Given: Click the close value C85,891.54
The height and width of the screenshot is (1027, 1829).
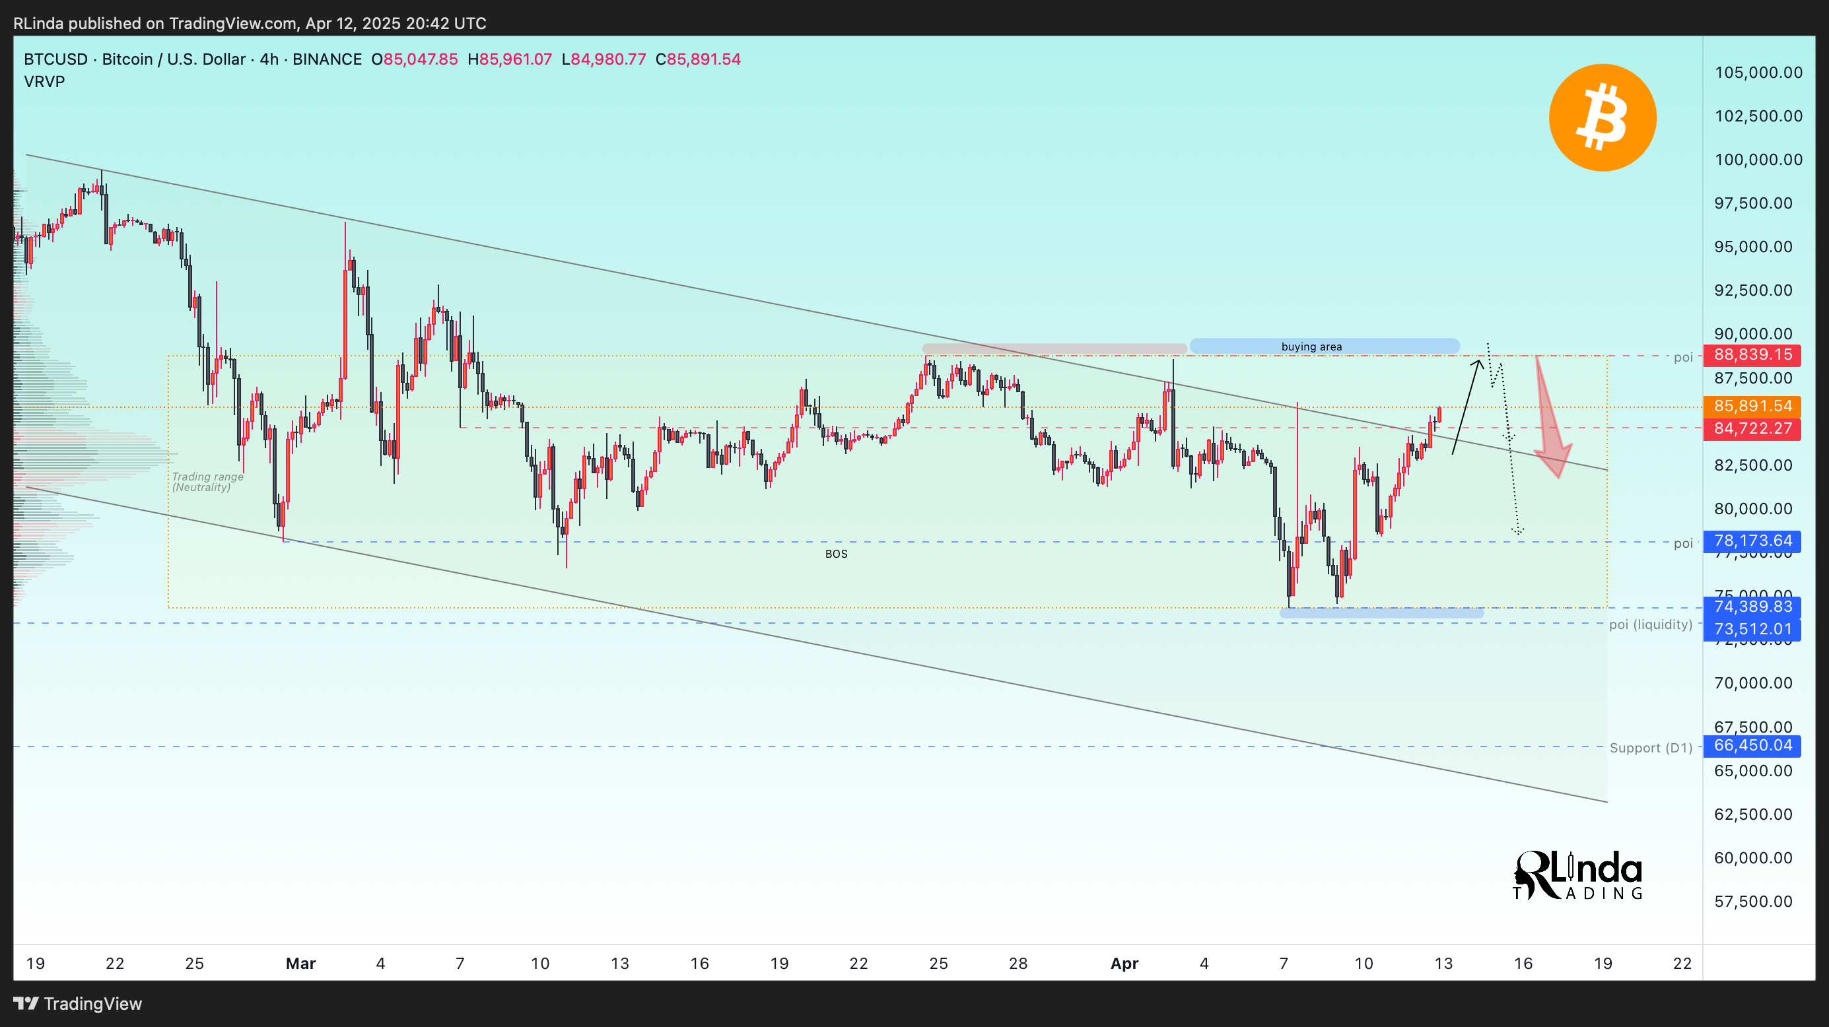Looking at the screenshot, I should coord(698,59).
